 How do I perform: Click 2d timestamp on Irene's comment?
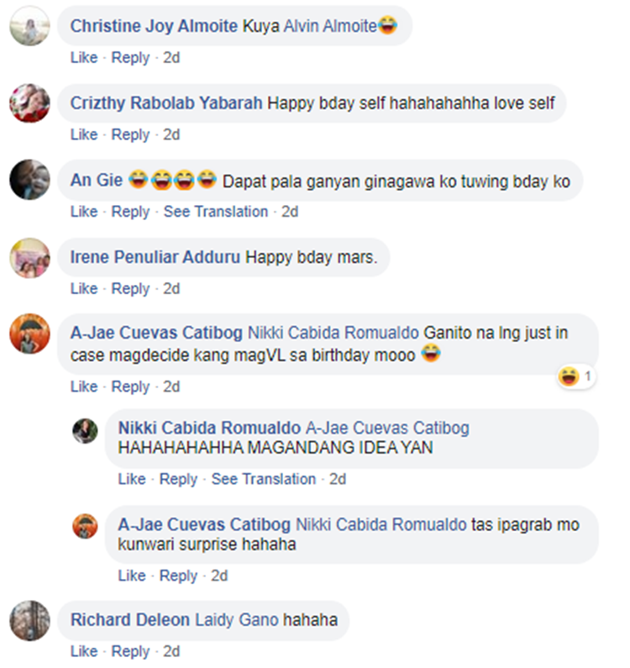(x=171, y=289)
